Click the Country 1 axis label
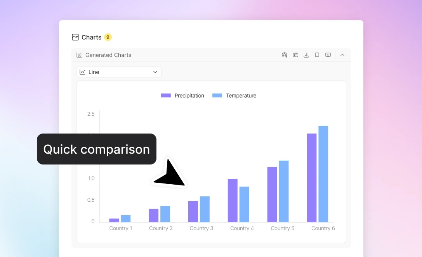 tap(121, 228)
